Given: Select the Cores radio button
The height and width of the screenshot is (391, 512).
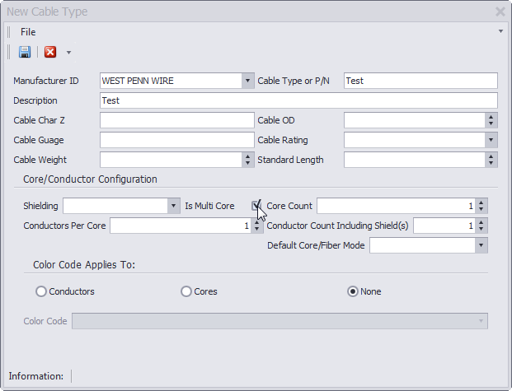Looking at the screenshot, I should coord(186,291).
